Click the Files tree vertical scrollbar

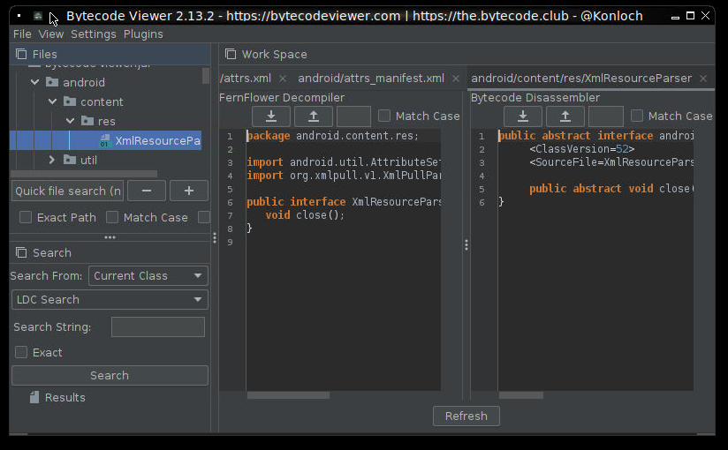click(206, 76)
